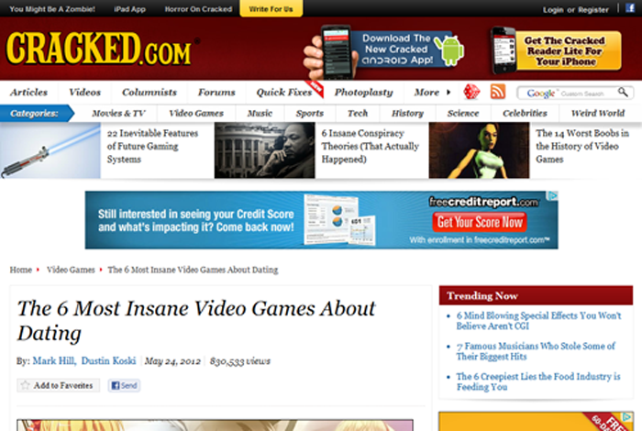Select the Video Games category tab
The height and width of the screenshot is (431, 642).
[196, 113]
